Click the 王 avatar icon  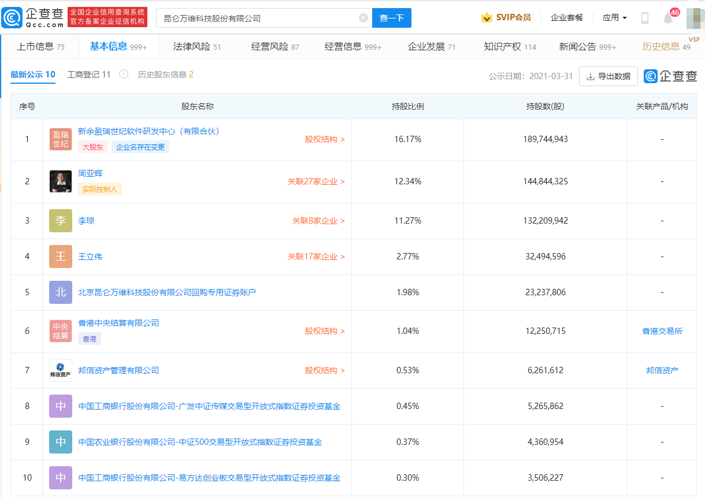(x=61, y=257)
